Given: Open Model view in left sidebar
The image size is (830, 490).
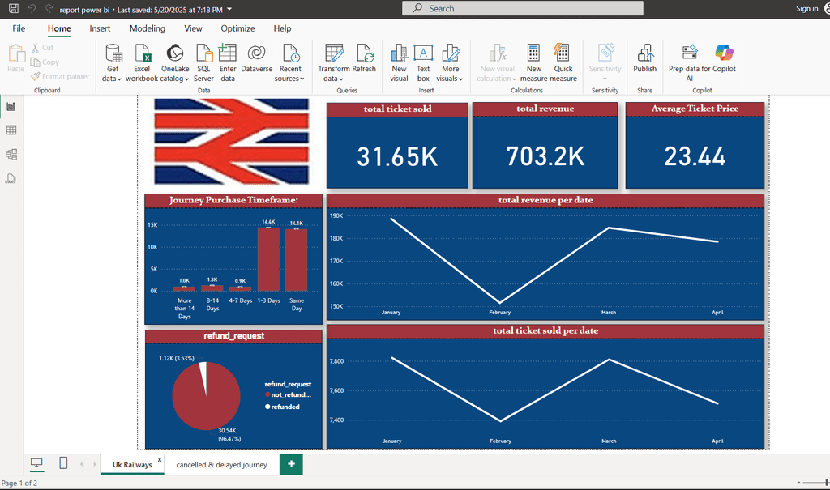Looking at the screenshot, I should (11, 155).
